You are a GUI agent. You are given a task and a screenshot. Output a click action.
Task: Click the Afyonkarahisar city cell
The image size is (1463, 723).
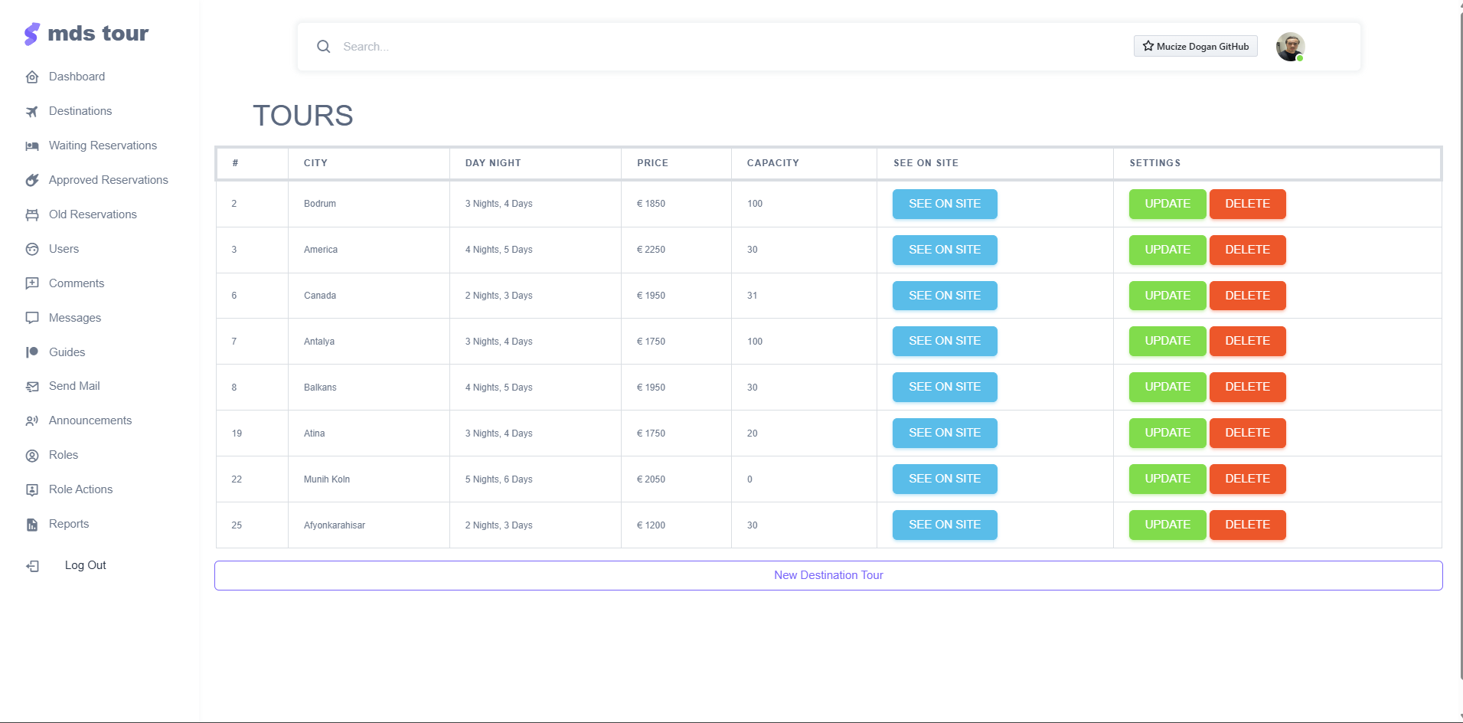[369, 525]
